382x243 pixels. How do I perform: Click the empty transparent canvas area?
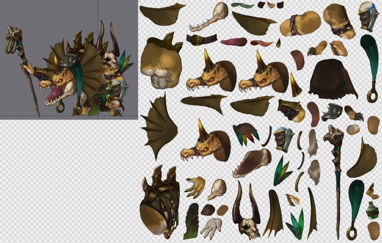coord(69,179)
